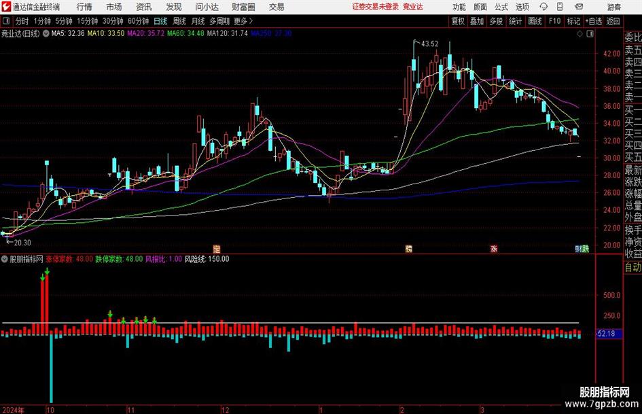Open F10 company info
642x414 pixels.
tap(554, 21)
